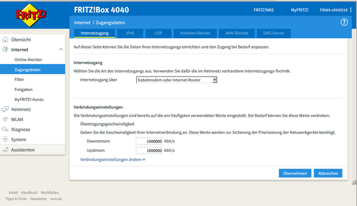The image size is (357, 206).
Task: Click the Assistenten icon
Action: click(x=5, y=150)
